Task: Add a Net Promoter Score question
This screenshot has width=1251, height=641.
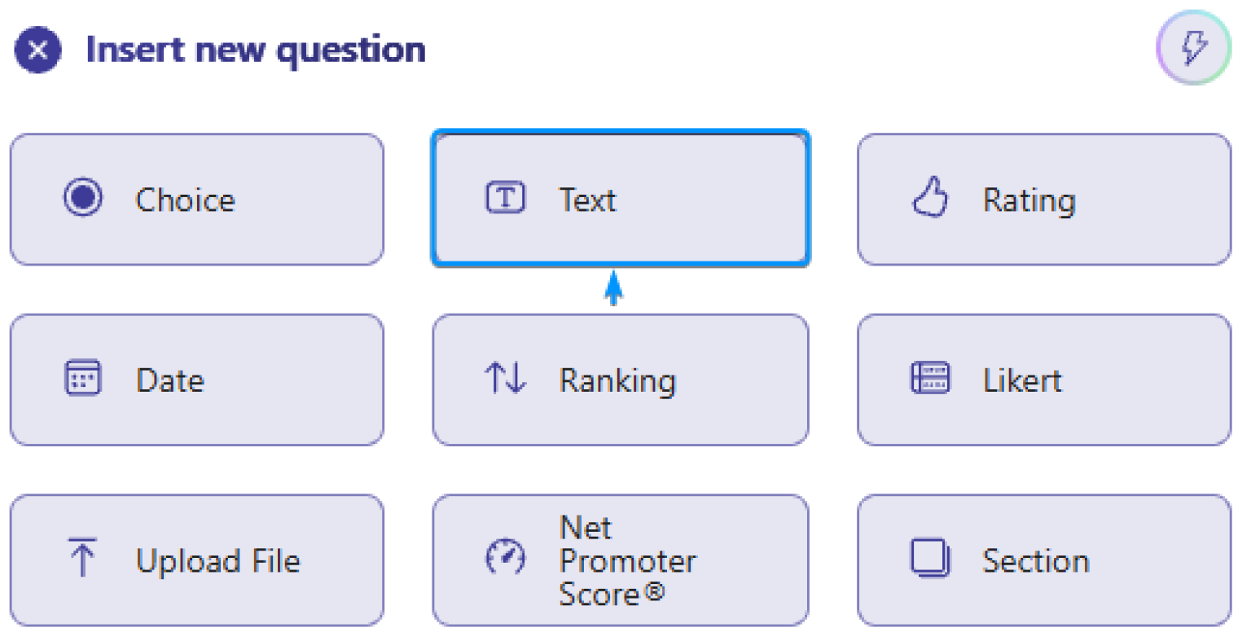Action: (620, 559)
